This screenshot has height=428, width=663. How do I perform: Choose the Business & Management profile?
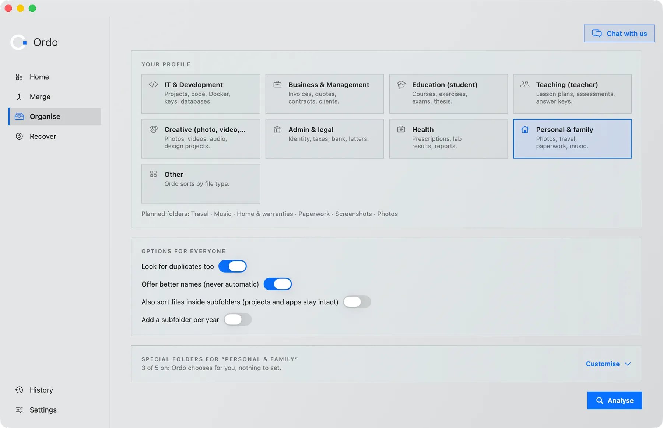click(325, 94)
